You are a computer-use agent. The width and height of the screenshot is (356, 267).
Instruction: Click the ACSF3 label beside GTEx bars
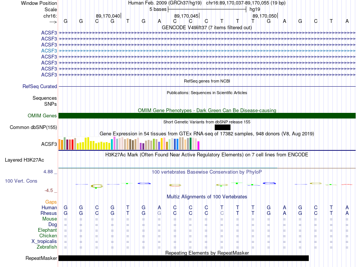(x=49, y=144)
